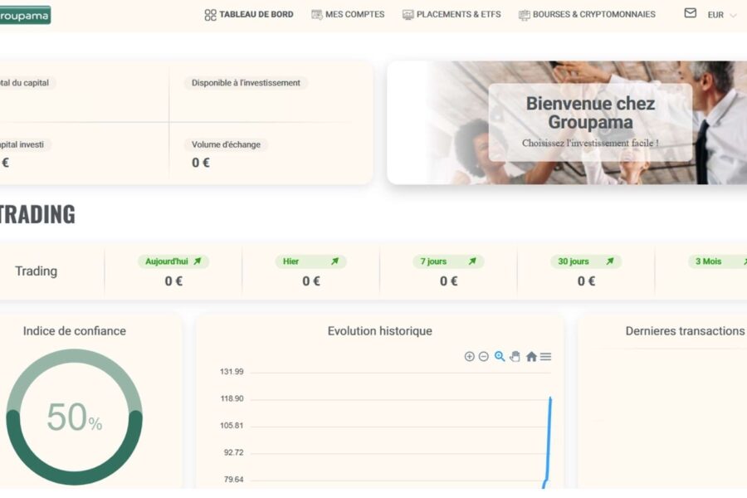Activate the chart panning hand tool
The width and height of the screenshot is (747, 498).
click(515, 356)
